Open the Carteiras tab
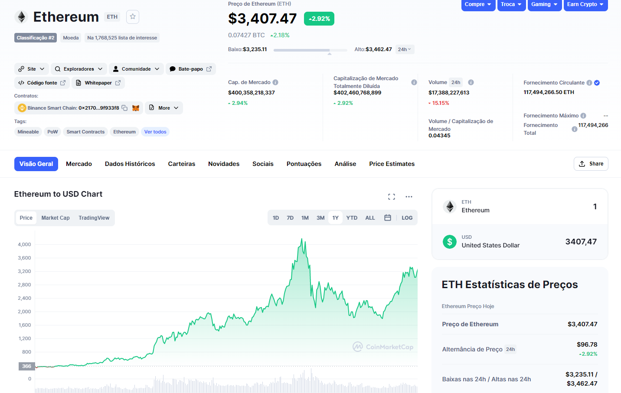Image resolution: width=621 pixels, height=393 pixels. (182, 164)
